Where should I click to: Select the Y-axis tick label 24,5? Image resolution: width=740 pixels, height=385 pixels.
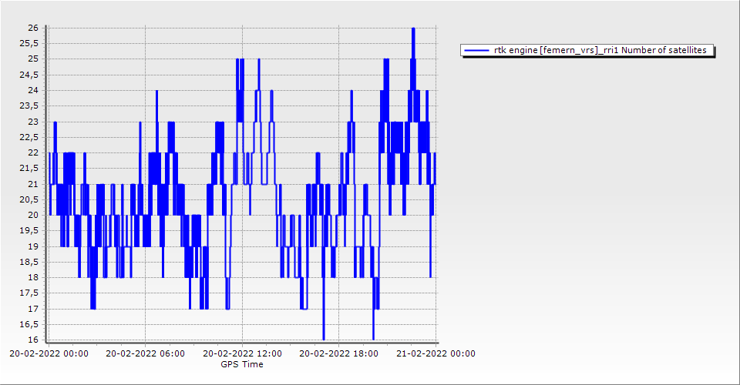pos(29,75)
